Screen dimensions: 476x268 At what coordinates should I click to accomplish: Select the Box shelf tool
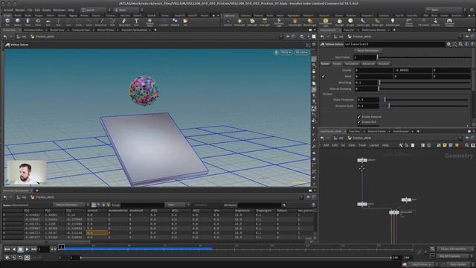click(x=7, y=22)
